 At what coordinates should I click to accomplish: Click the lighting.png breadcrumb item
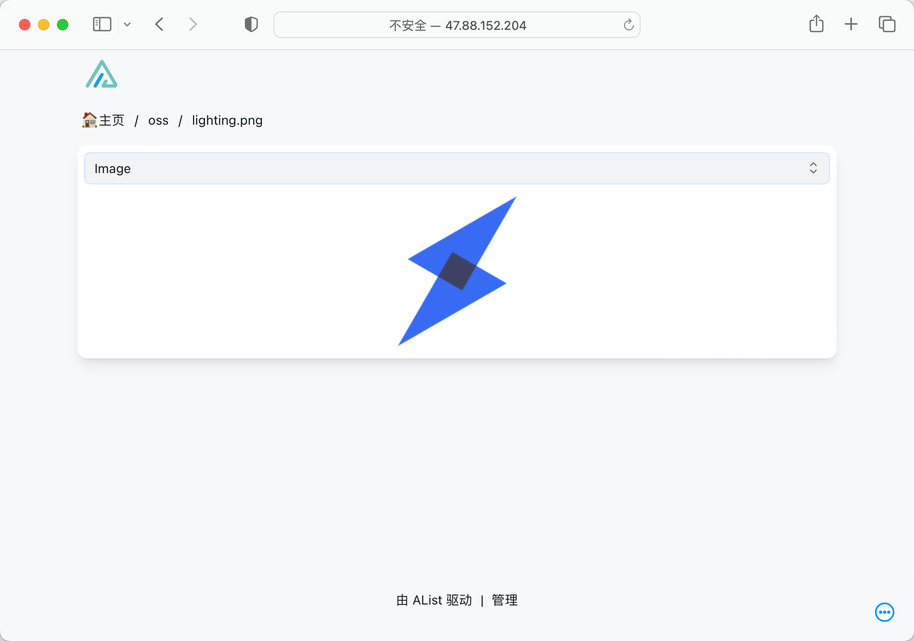point(227,120)
